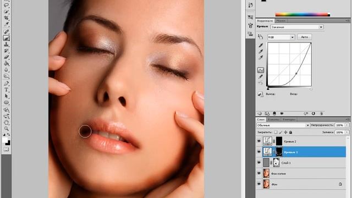Screen dimensions: 352x198
Task: Open the RGB channel dropdown
Action: pyautogui.click(x=281, y=37)
